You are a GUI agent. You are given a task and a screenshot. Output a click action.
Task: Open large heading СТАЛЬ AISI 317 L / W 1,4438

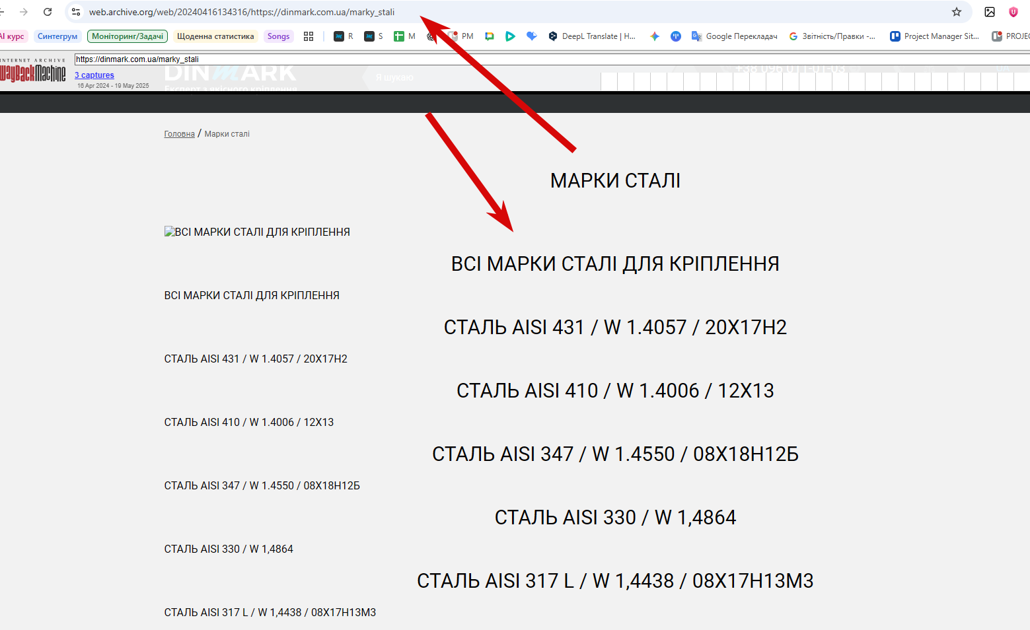(615, 581)
